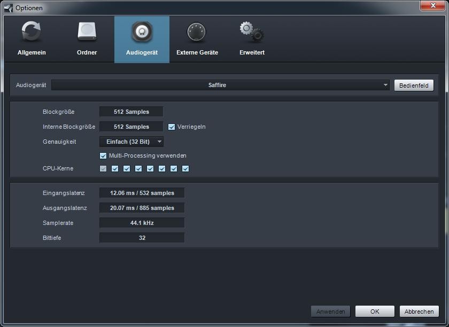449x327 pixels.
Task: Toggle the Verriegeln checkbox
Action: tap(172, 127)
